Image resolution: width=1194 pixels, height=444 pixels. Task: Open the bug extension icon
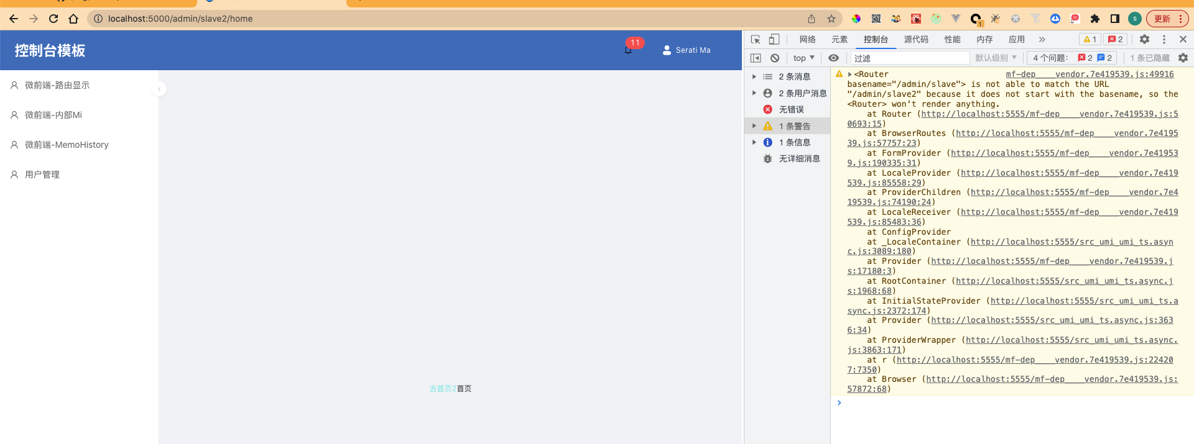pos(996,19)
